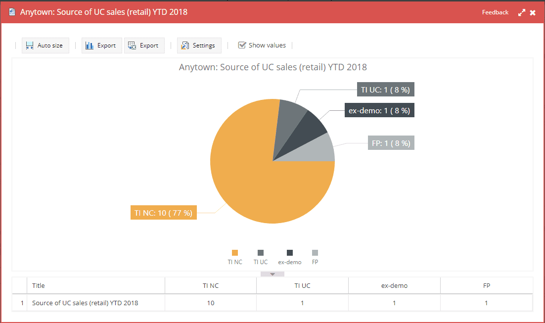Open chart Settings
545x323 pixels.
point(199,46)
